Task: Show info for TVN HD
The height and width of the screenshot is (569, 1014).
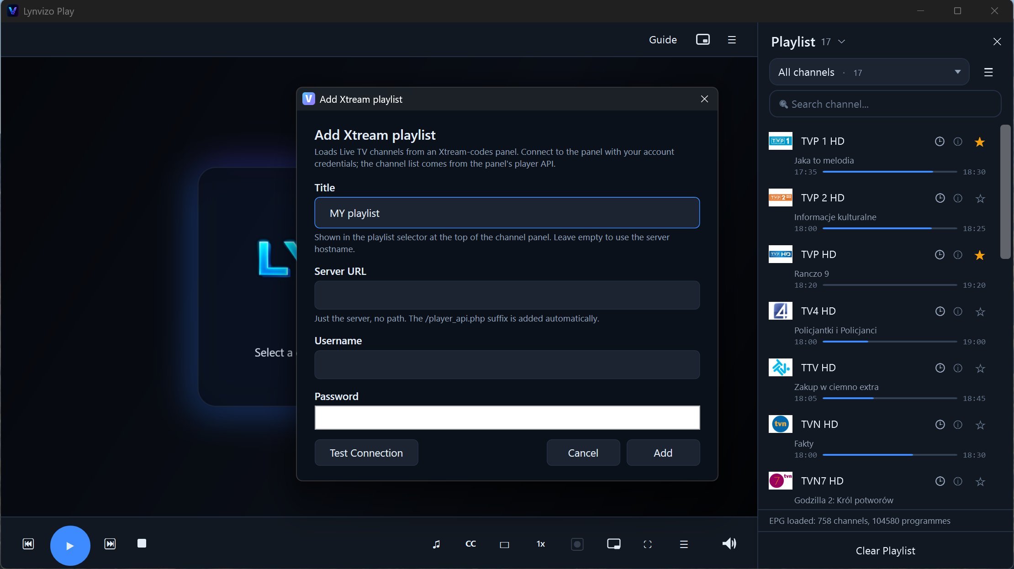Action: (x=958, y=425)
